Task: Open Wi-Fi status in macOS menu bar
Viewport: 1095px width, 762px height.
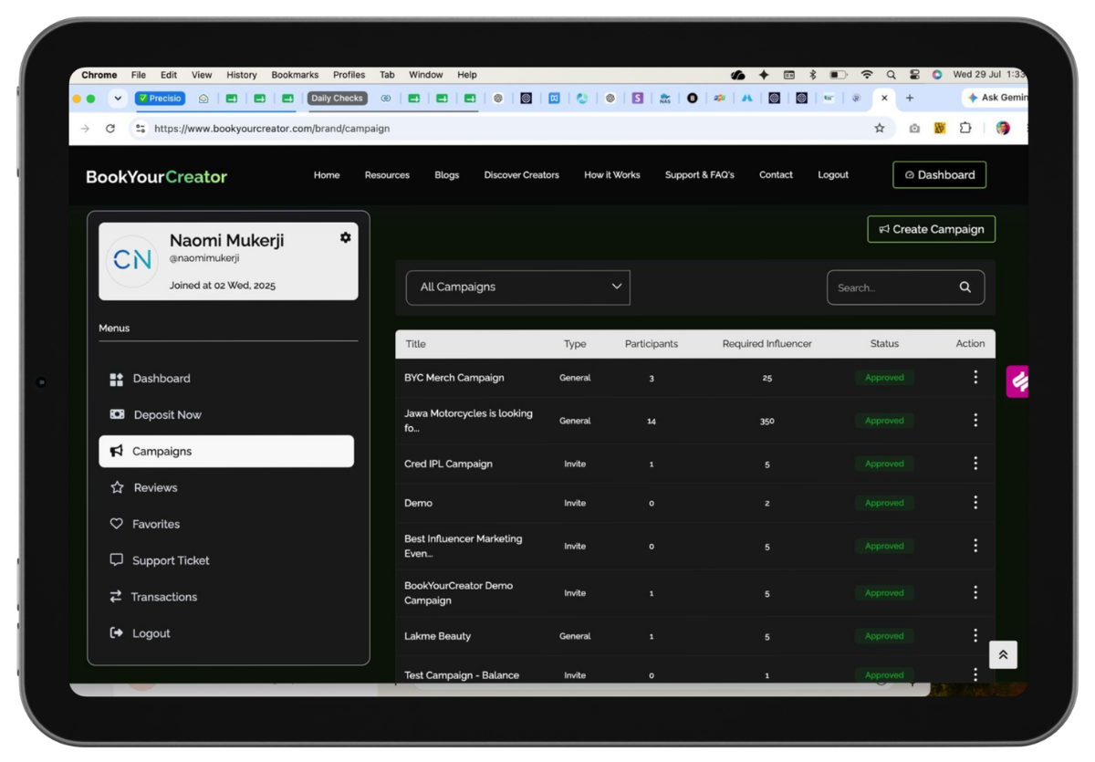Action: [x=867, y=75]
